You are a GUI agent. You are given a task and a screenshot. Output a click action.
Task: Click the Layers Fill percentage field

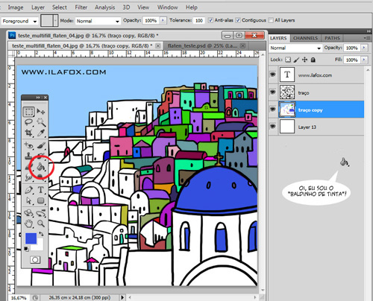click(352, 60)
